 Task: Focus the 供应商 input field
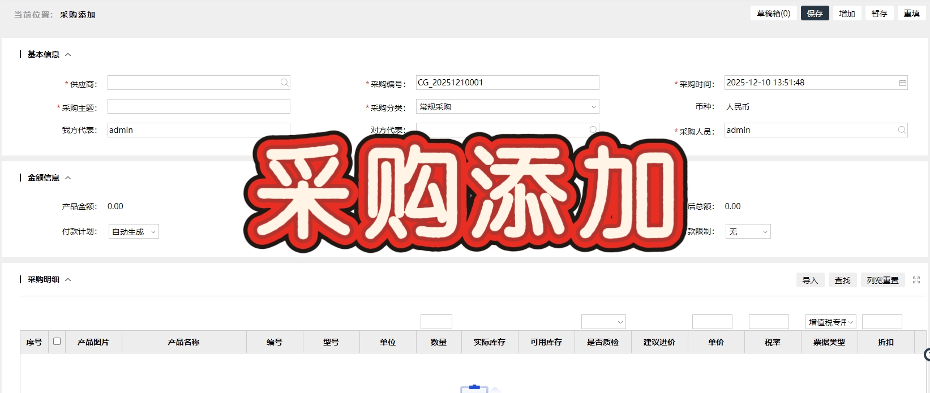199,83
